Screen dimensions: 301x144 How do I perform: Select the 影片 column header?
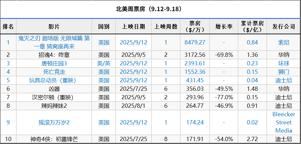pos(54,26)
